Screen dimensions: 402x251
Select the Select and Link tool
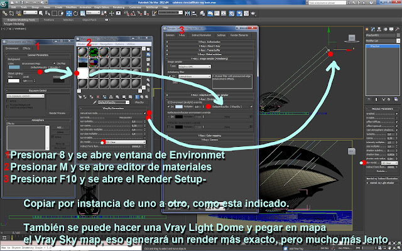tap(4, 13)
